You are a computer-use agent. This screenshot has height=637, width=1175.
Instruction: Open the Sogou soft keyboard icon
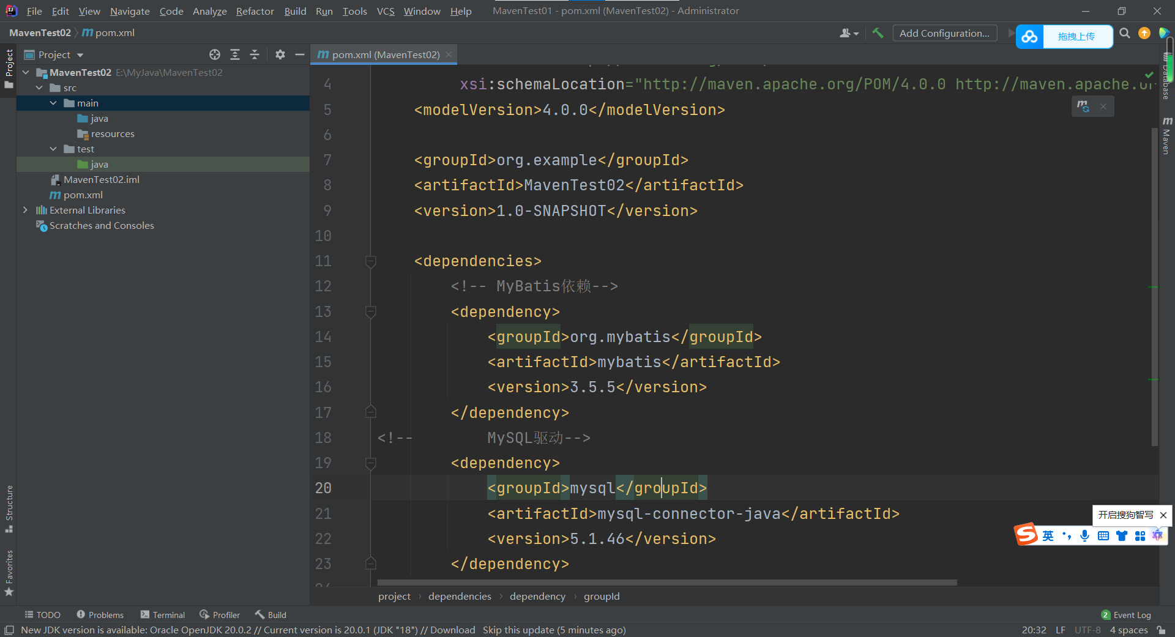pos(1103,536)
